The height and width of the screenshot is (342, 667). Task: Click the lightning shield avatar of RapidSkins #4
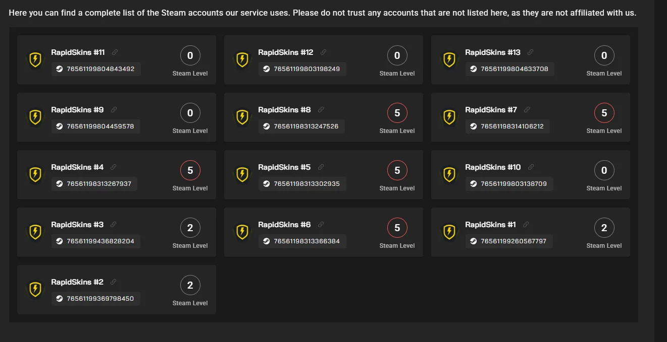click(x=35, y=175)
